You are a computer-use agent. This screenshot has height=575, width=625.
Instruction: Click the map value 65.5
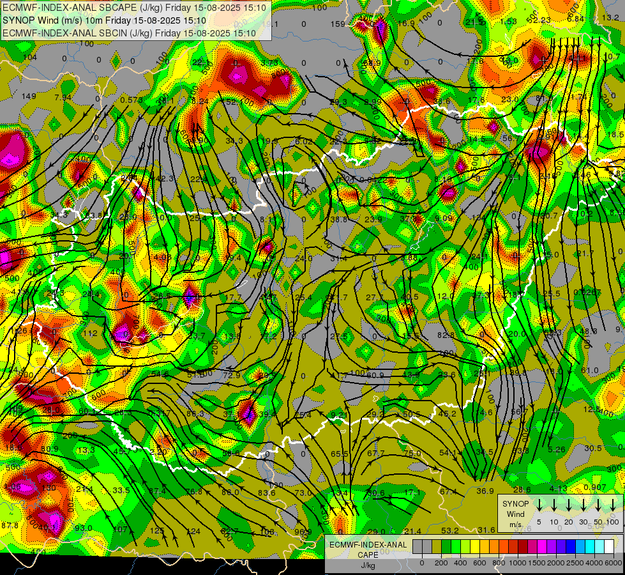pos(339,454)
